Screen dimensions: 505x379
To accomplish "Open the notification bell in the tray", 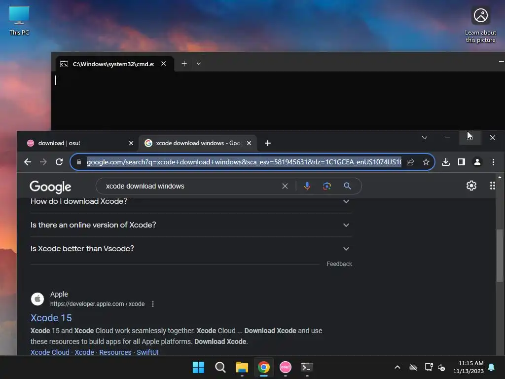I will (x=492, y=367).
